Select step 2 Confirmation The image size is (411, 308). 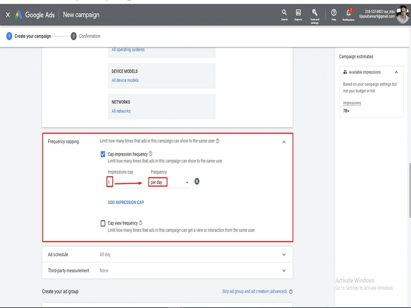[x=85, y=36]
